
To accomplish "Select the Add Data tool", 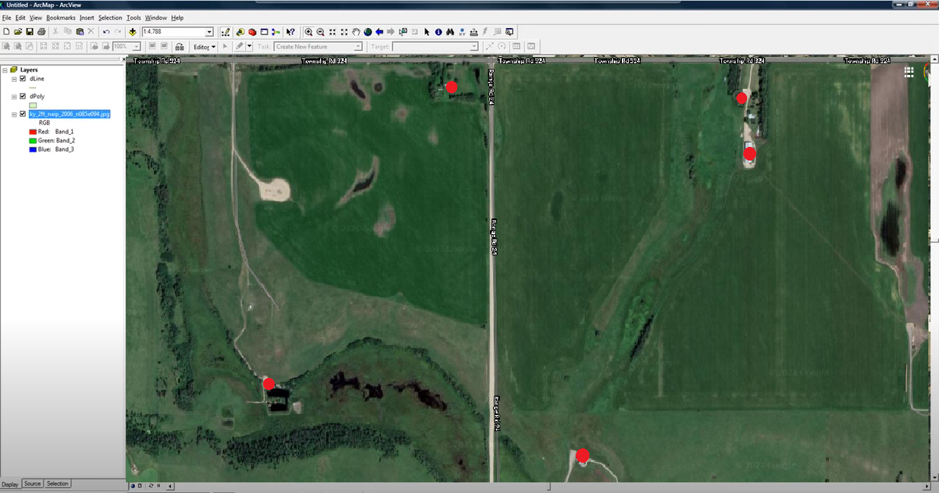I will 133,32.
